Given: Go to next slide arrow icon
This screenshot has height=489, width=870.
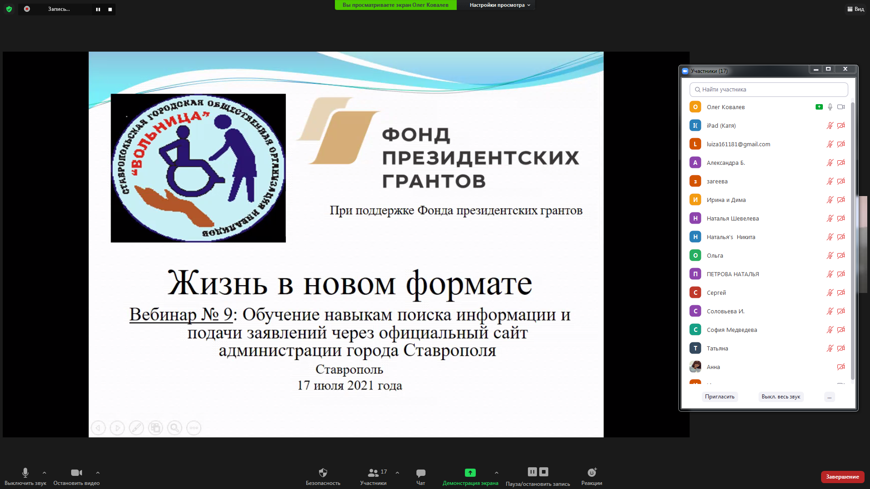Looking at the screenshot, I should click(117, 428).
